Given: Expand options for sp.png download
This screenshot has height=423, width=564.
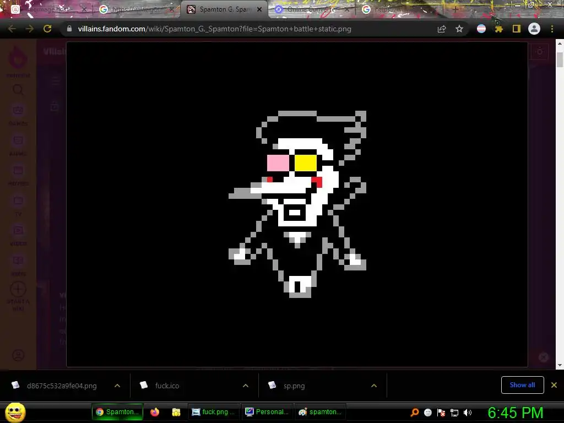Looking at the screenshot, I should coord(374,386).
